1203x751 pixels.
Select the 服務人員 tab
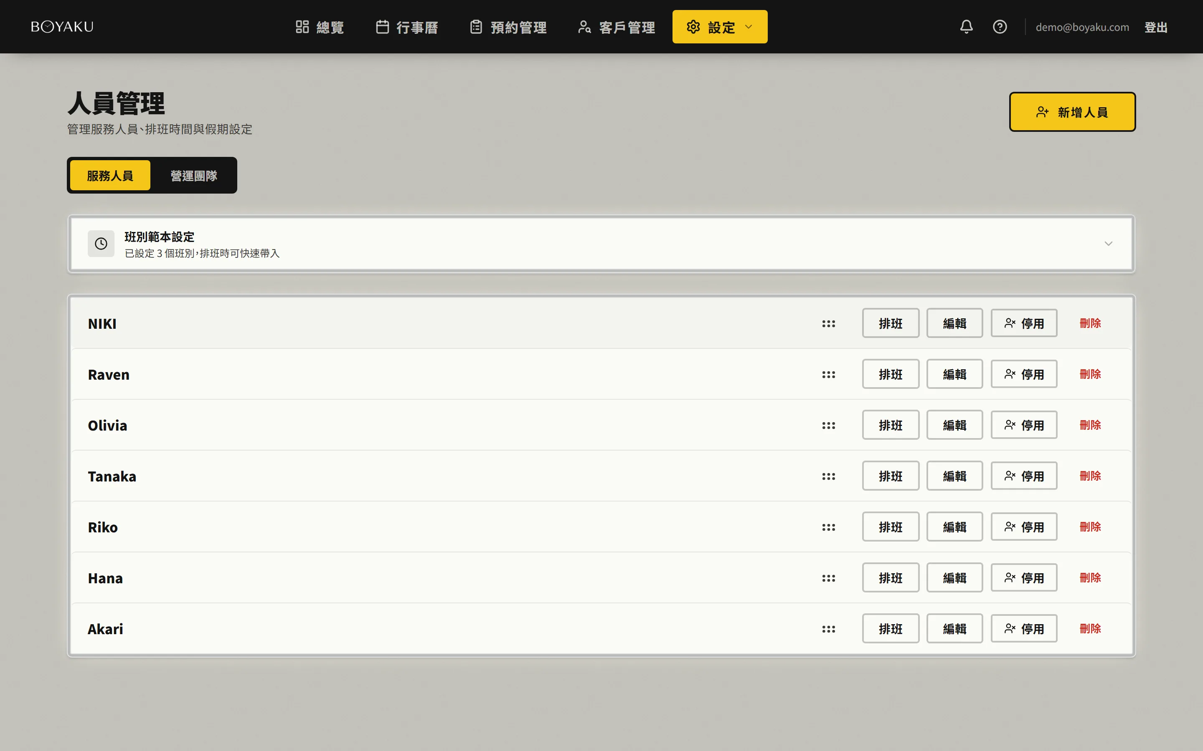pos(110,176)
